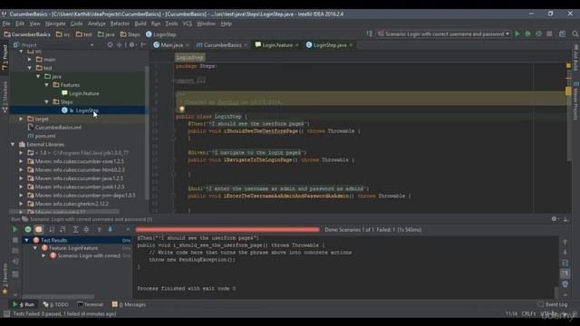
Task: Collapse External Libraries node
Action: click(13, 144)
